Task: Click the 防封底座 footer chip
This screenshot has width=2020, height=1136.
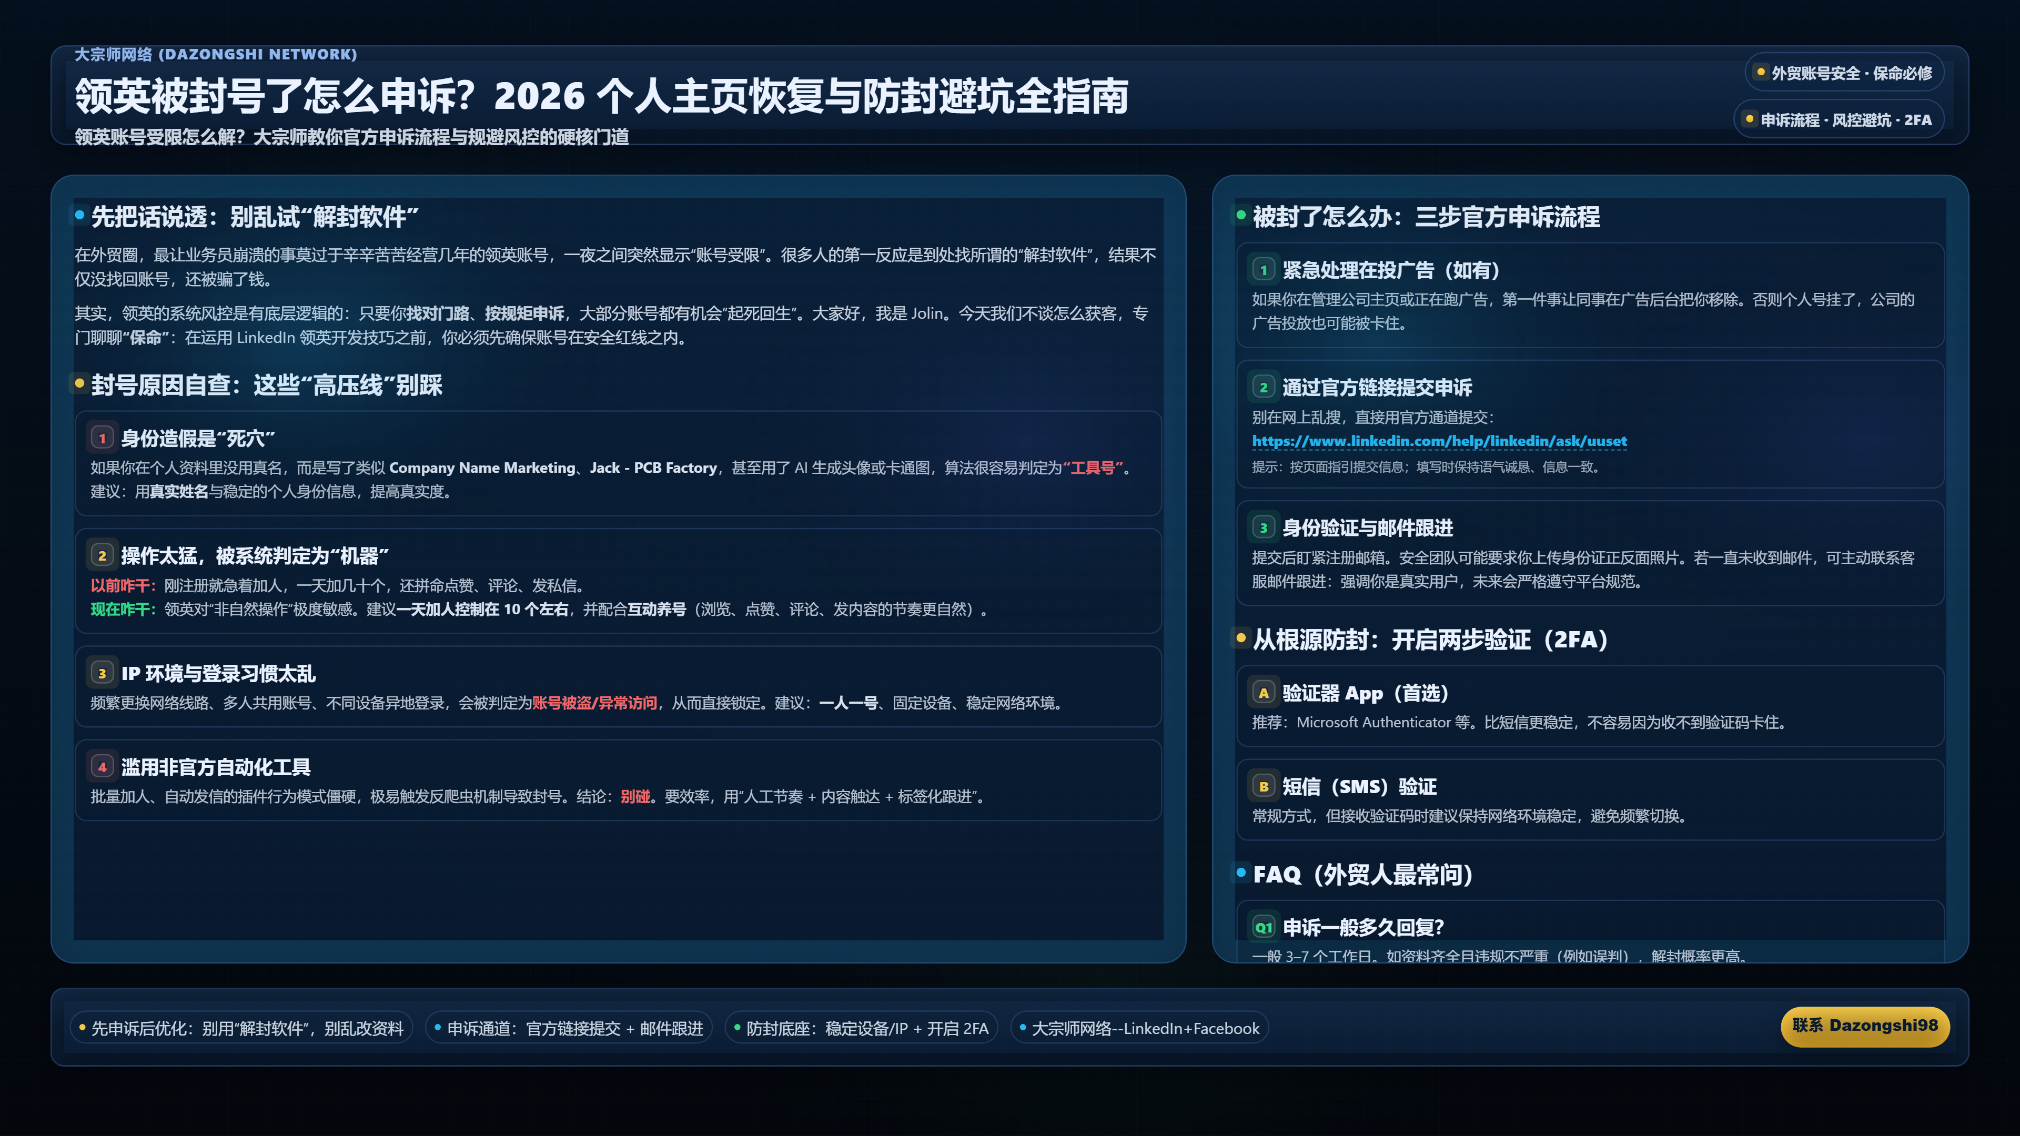Action: point(861,1029)
